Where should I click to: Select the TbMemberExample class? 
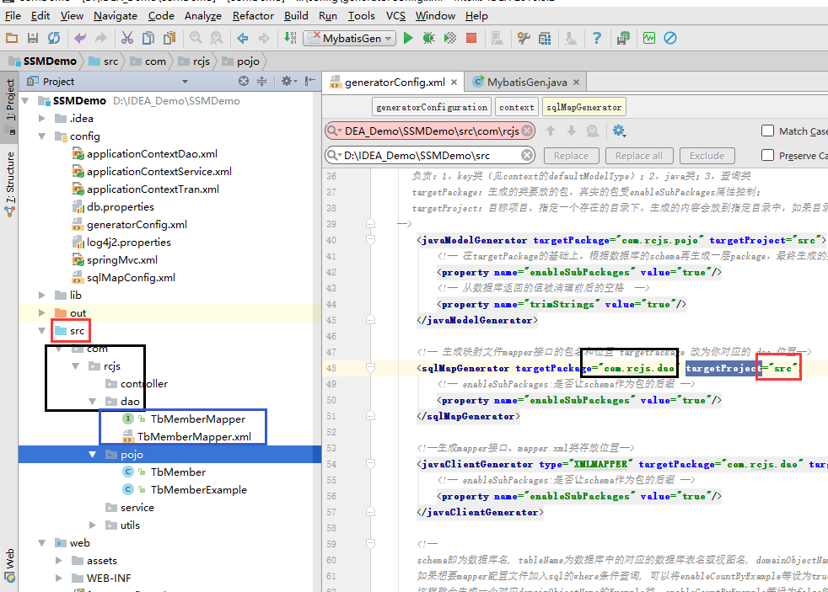pos(198,490)
